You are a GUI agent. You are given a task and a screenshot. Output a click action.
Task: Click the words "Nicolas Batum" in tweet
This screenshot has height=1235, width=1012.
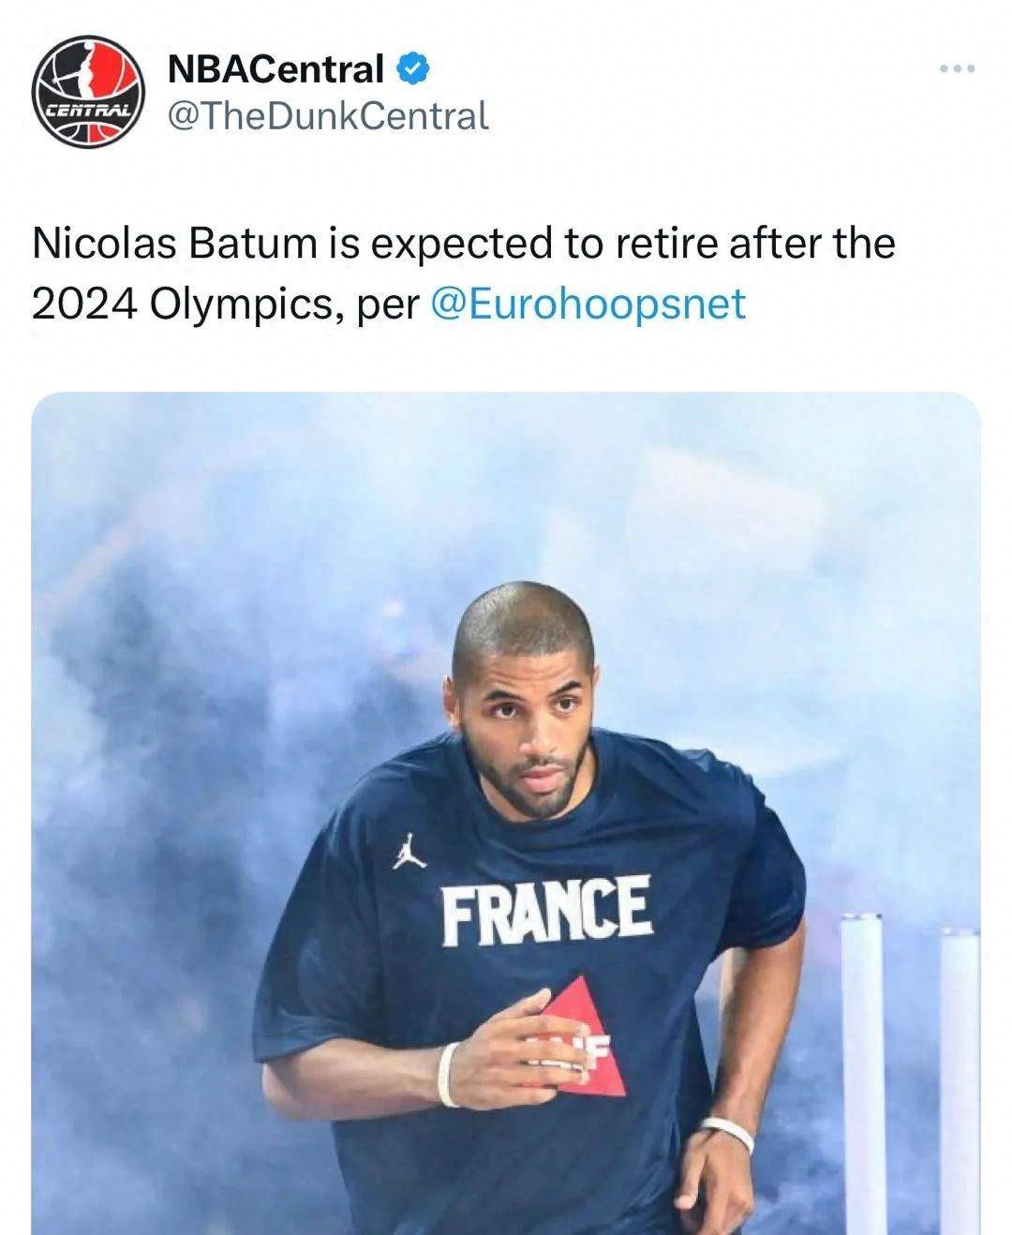tap(173, 244)
